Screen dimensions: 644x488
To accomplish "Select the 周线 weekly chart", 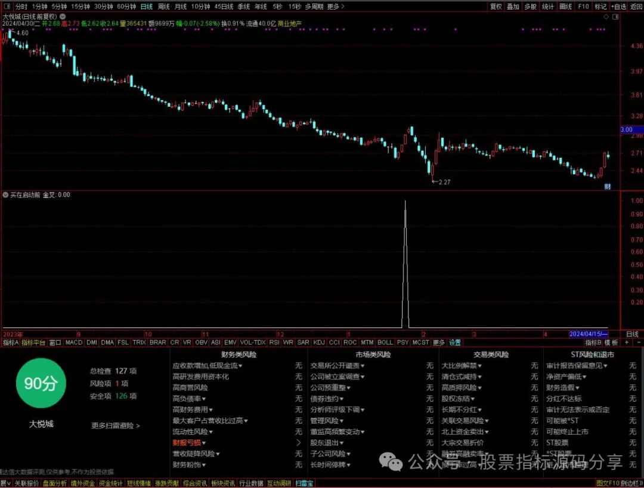I will [x=163, y=7].
